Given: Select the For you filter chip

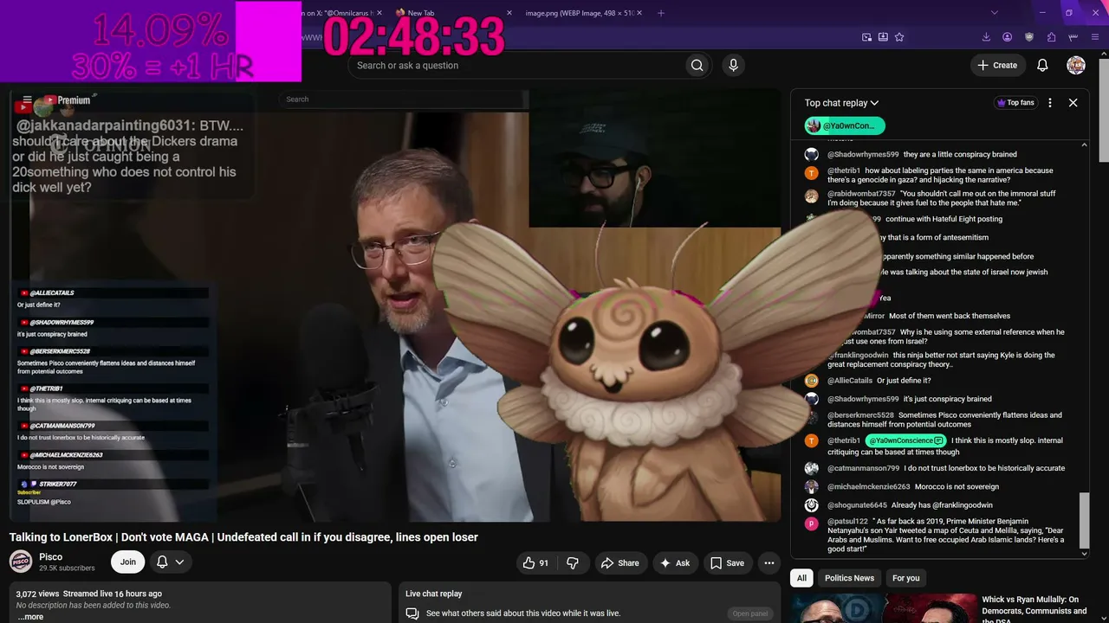Looking at the screenshot, I should [906, 578].
